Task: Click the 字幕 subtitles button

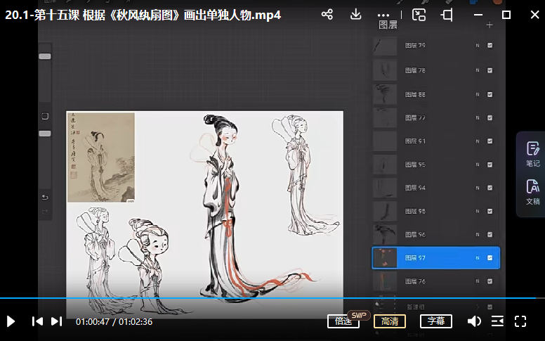Action: 436,321
